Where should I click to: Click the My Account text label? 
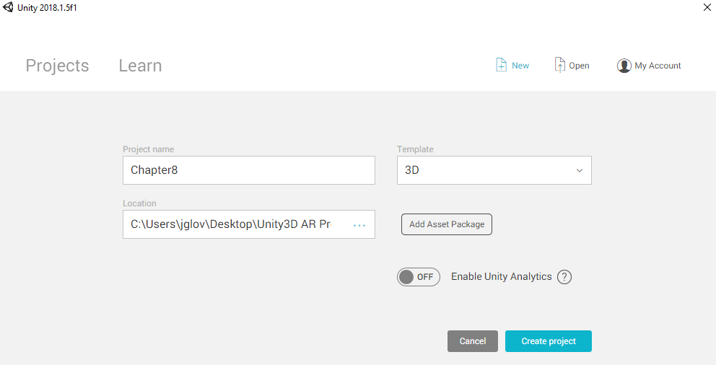658,66
